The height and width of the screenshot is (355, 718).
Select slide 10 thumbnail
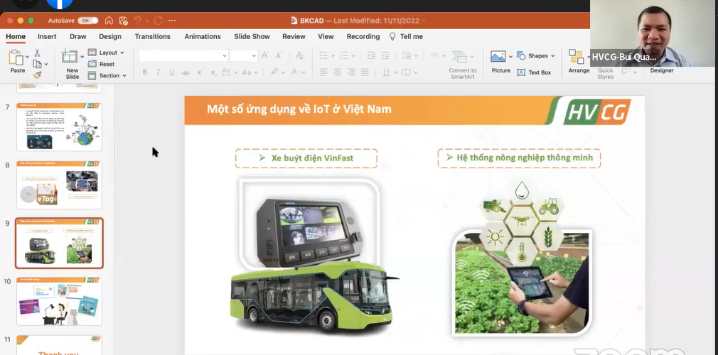(x=59, y=301)
